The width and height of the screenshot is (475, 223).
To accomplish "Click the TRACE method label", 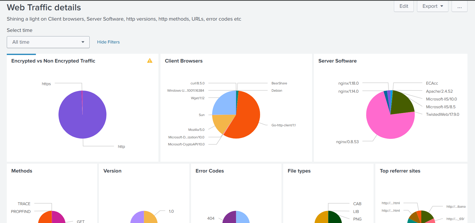I will (x=24, y=204).
